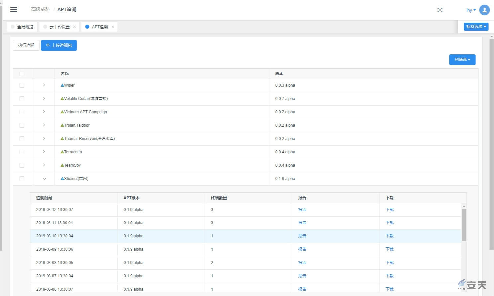The width and height of the screenshot is (494, 296).
Task: Go to 高级威胁 breadcrumb
Action: coord(40,10)
